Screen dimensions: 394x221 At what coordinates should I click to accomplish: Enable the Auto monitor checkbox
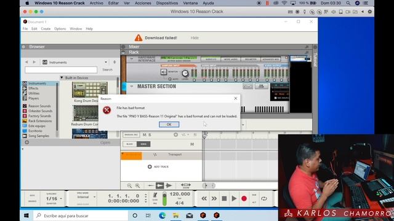(x=170, y=79)
